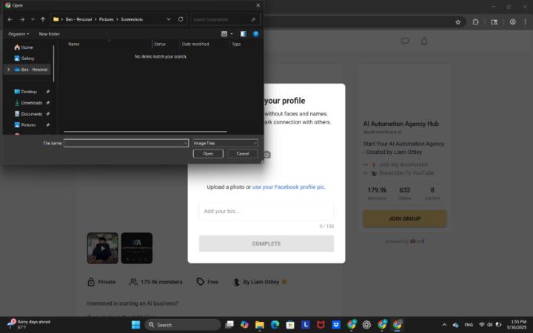The width and height of the screenshot is (533, 333).
Task: Sort by Status column header
Action: pos(160,44)
